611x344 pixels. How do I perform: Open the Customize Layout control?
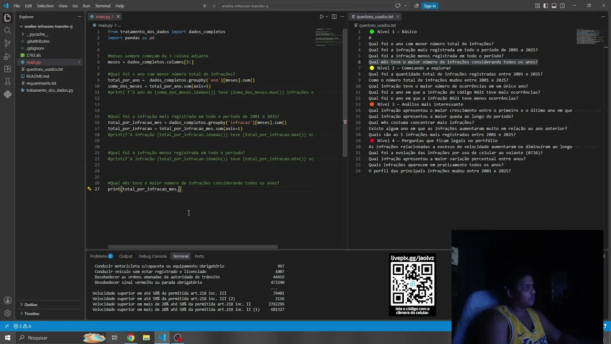coord(538,6)
